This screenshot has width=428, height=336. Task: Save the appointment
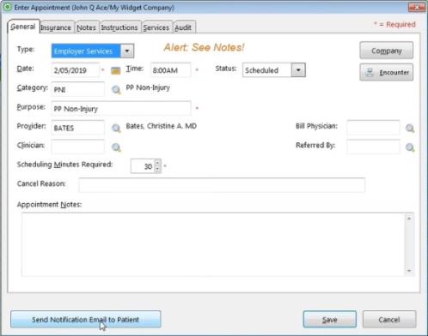[330, 320]
